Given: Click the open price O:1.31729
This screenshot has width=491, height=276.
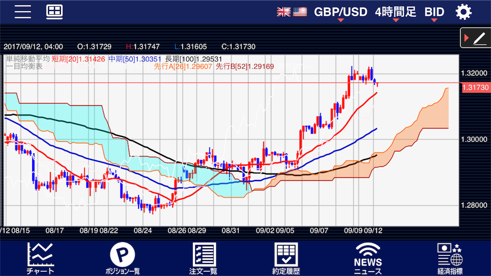Looking at the screenshot, I should point(94,46).
